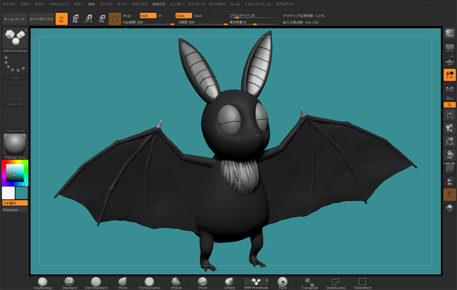Click the Gizmo 3D sphere icon
457x290 pixels.
pos(115,19)
